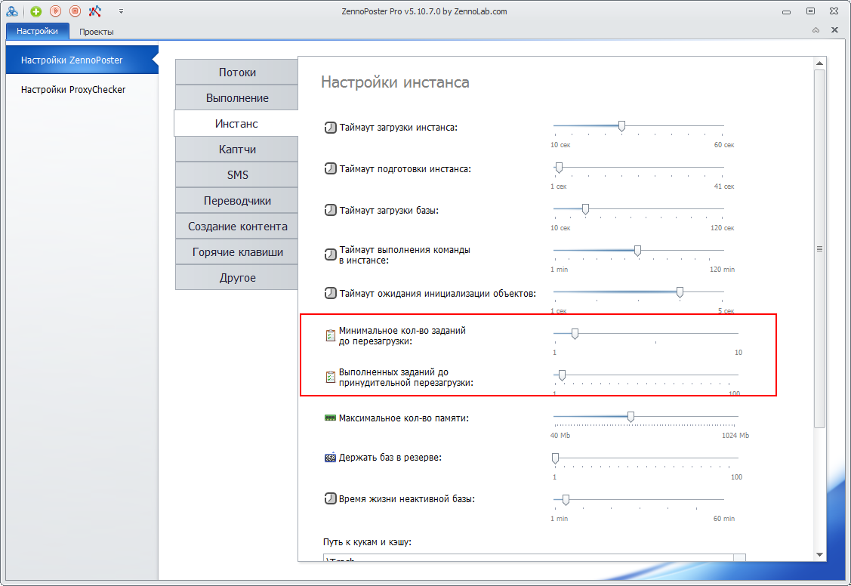Click the clock icon by Таймаут ожидания инициализации

[x=330, y=294]
